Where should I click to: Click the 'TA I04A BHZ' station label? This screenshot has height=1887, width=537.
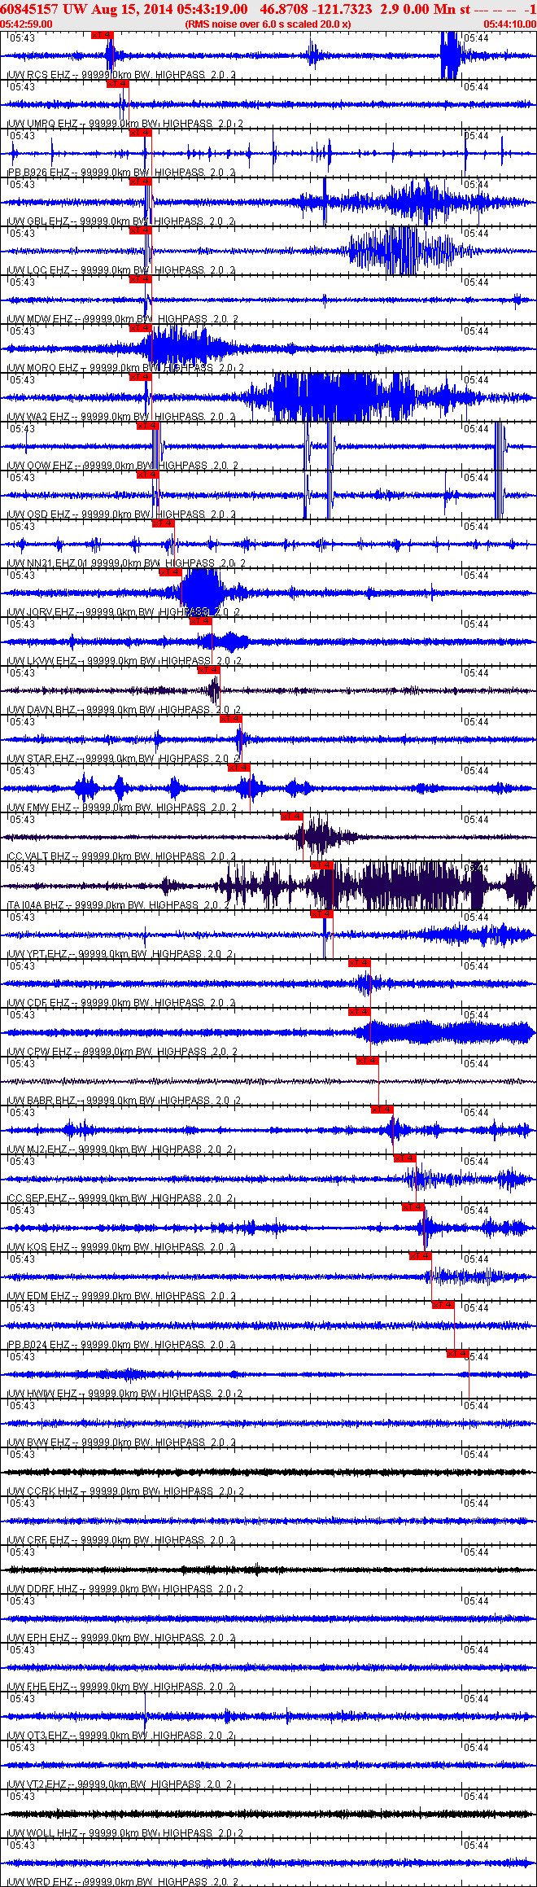coord(36,905)
